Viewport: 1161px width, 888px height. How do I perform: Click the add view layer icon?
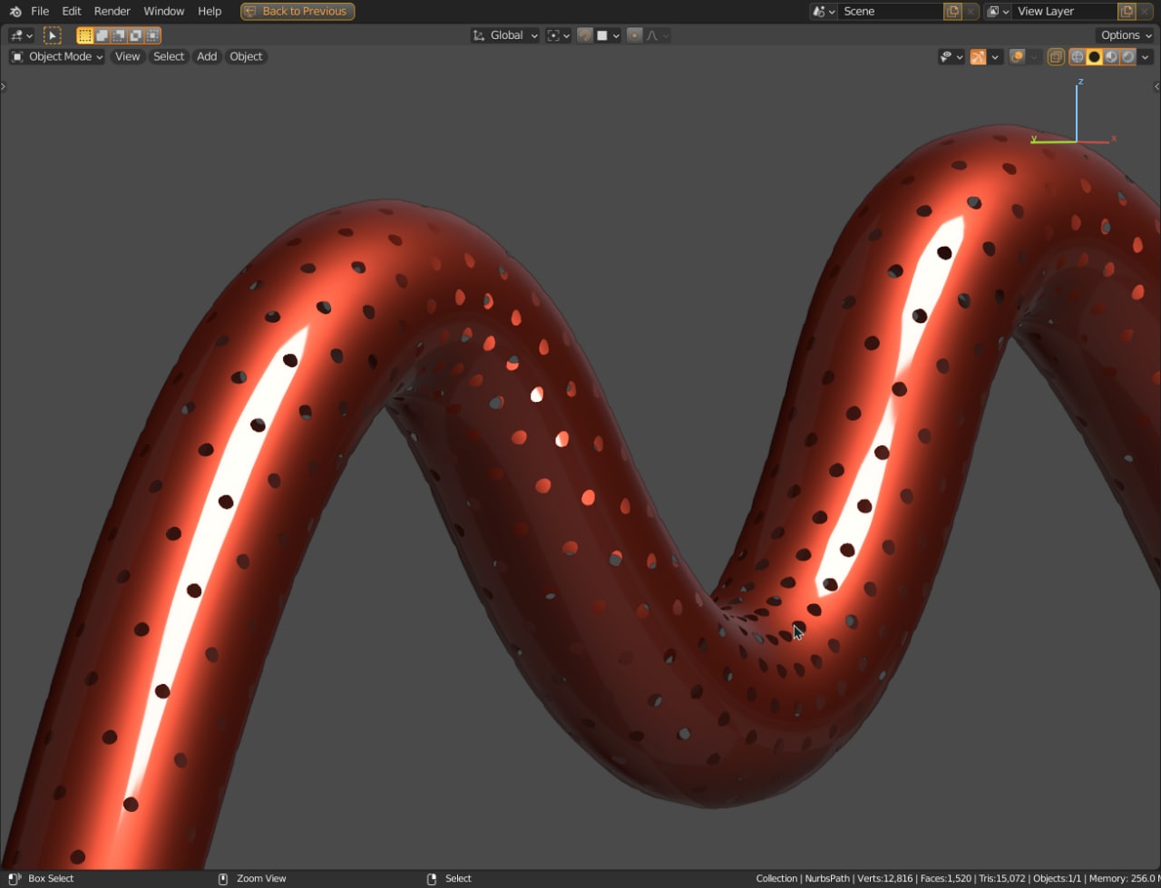(1127, 11)
